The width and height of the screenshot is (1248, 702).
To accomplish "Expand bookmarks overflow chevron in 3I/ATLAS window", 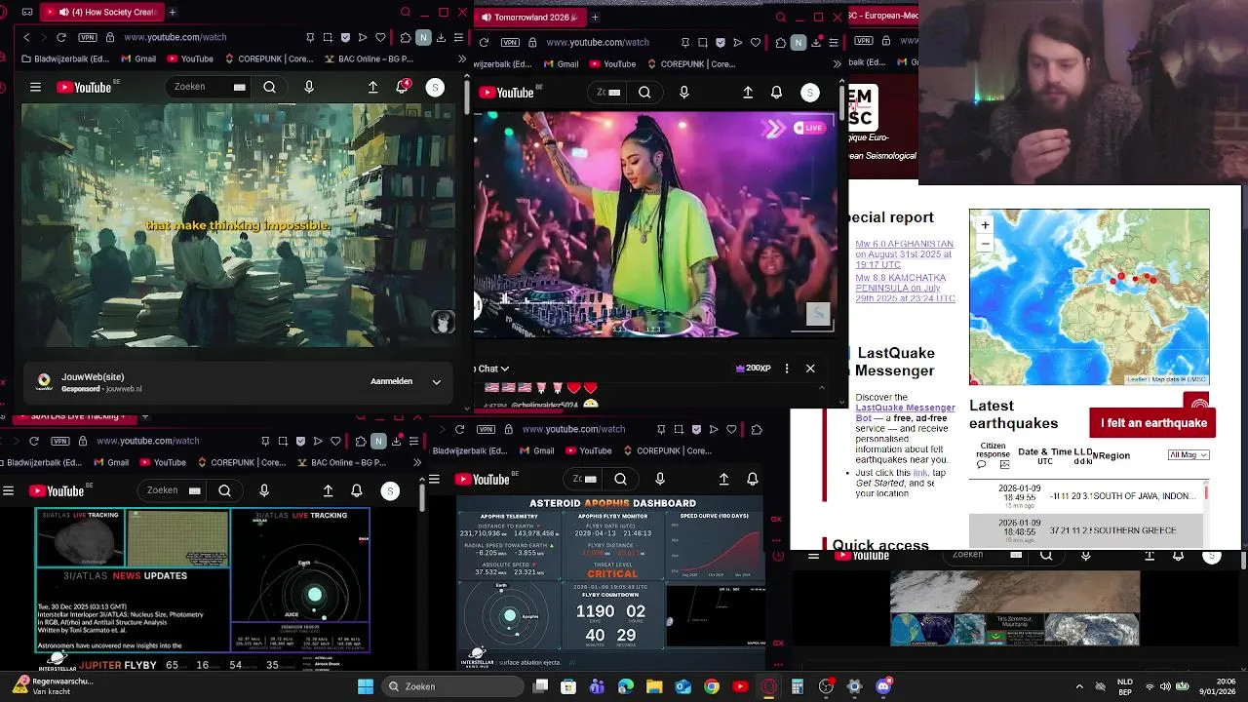I will 417,462.
